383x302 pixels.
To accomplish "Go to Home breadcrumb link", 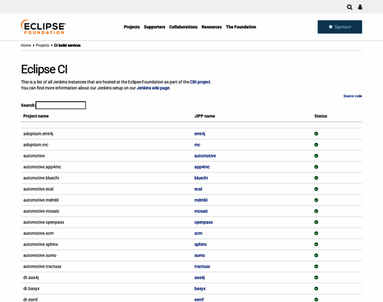I will pos(26,45).
